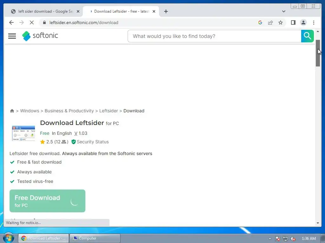Click the 1:36 AM taskbar clock
Screen dimensions: 325x243
308,239
